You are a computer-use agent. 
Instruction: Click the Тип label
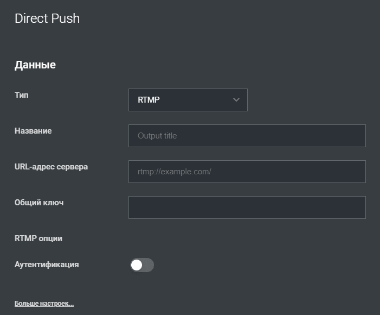pos(22,95)
